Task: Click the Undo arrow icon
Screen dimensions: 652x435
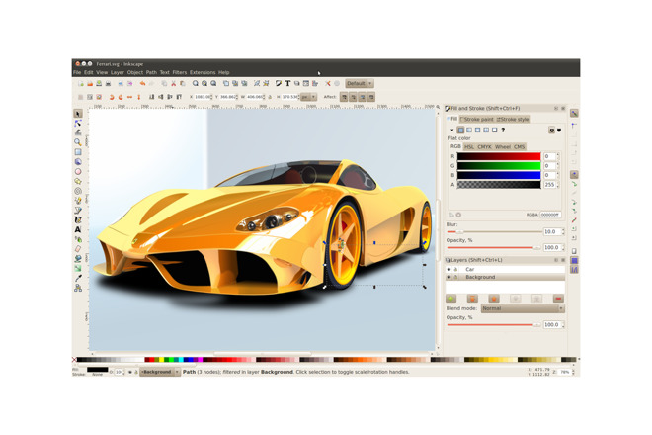Action: tap(142, 84)
